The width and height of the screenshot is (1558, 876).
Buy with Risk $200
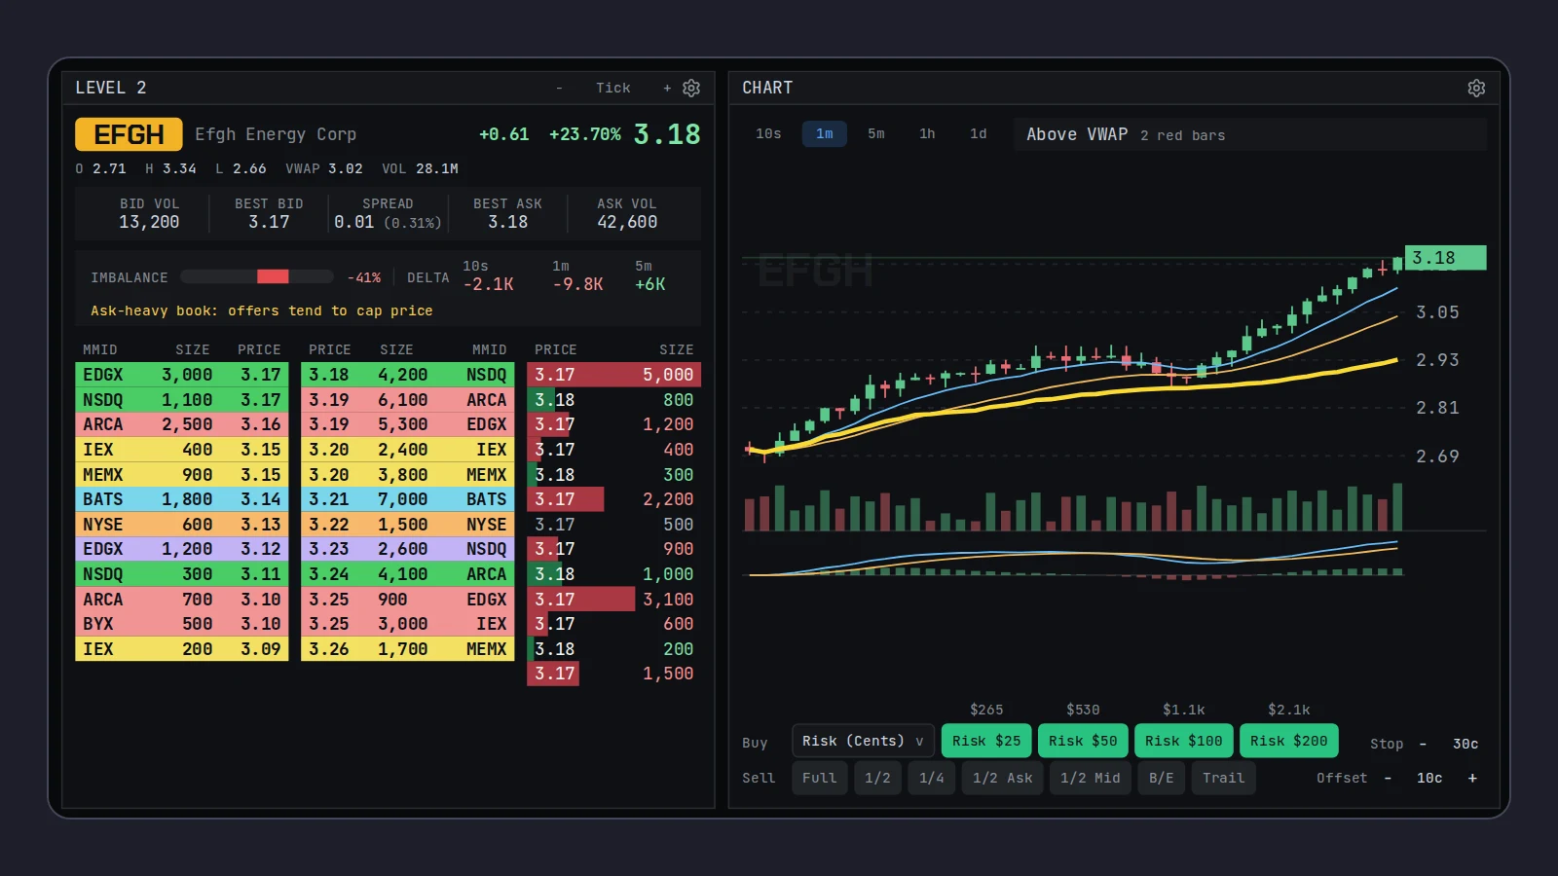[1289, 741]
